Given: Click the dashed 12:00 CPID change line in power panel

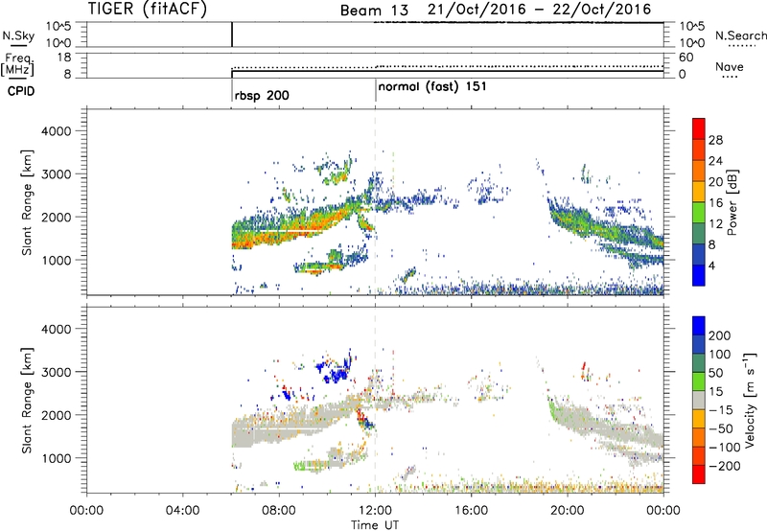Looking at the screenshot, I should tap(375, 202).
